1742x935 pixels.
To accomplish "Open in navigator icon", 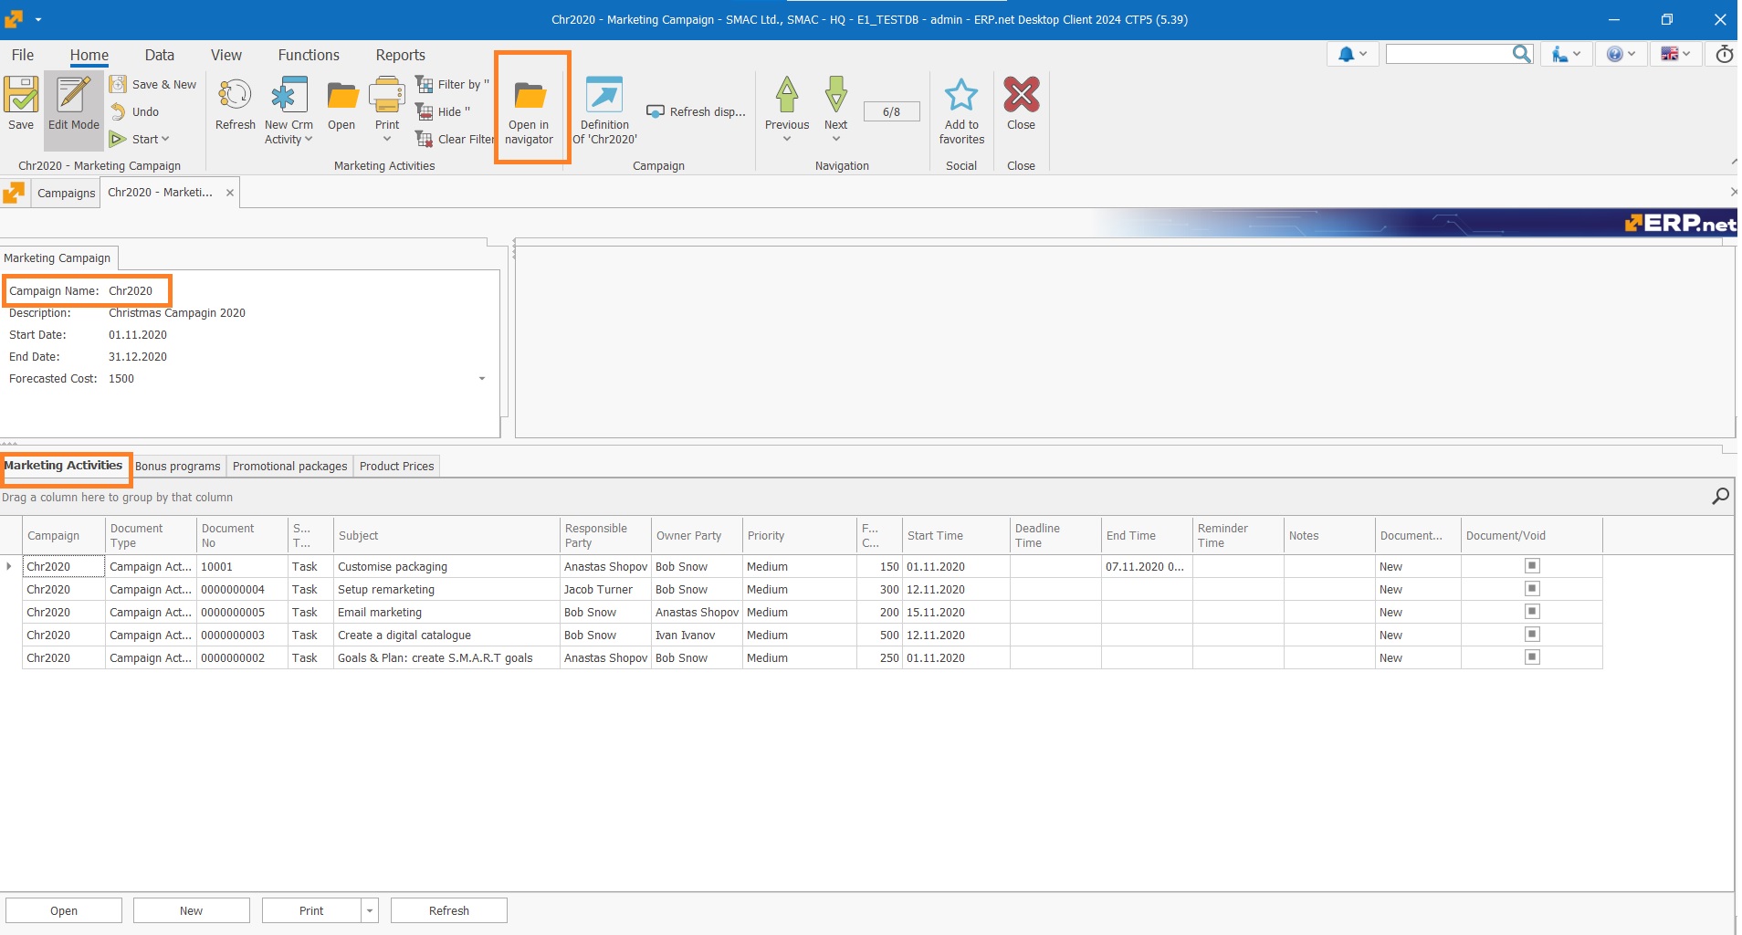I will click(530, 95).
